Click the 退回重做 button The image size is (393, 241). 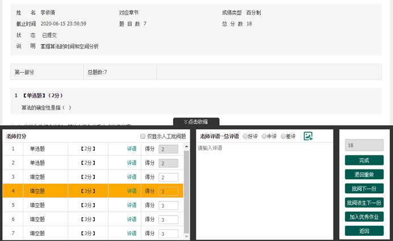363,175
